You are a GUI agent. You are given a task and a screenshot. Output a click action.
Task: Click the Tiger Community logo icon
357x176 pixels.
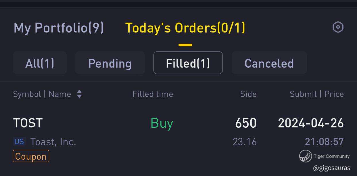point(305,156)
